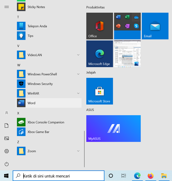Viewport: 172px width, 181px height.
Task: Expand the Start menu hamburger button
Action: point(6,7)
